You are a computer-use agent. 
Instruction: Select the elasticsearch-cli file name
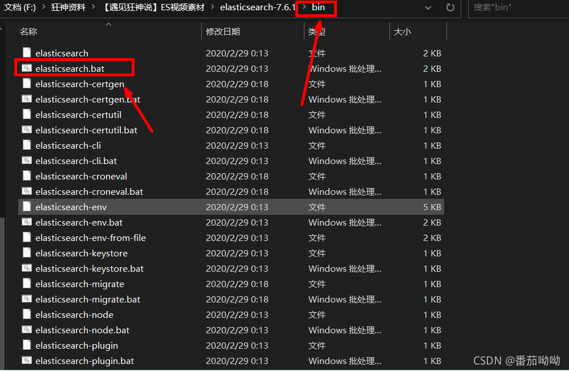(x=68, y=146)
